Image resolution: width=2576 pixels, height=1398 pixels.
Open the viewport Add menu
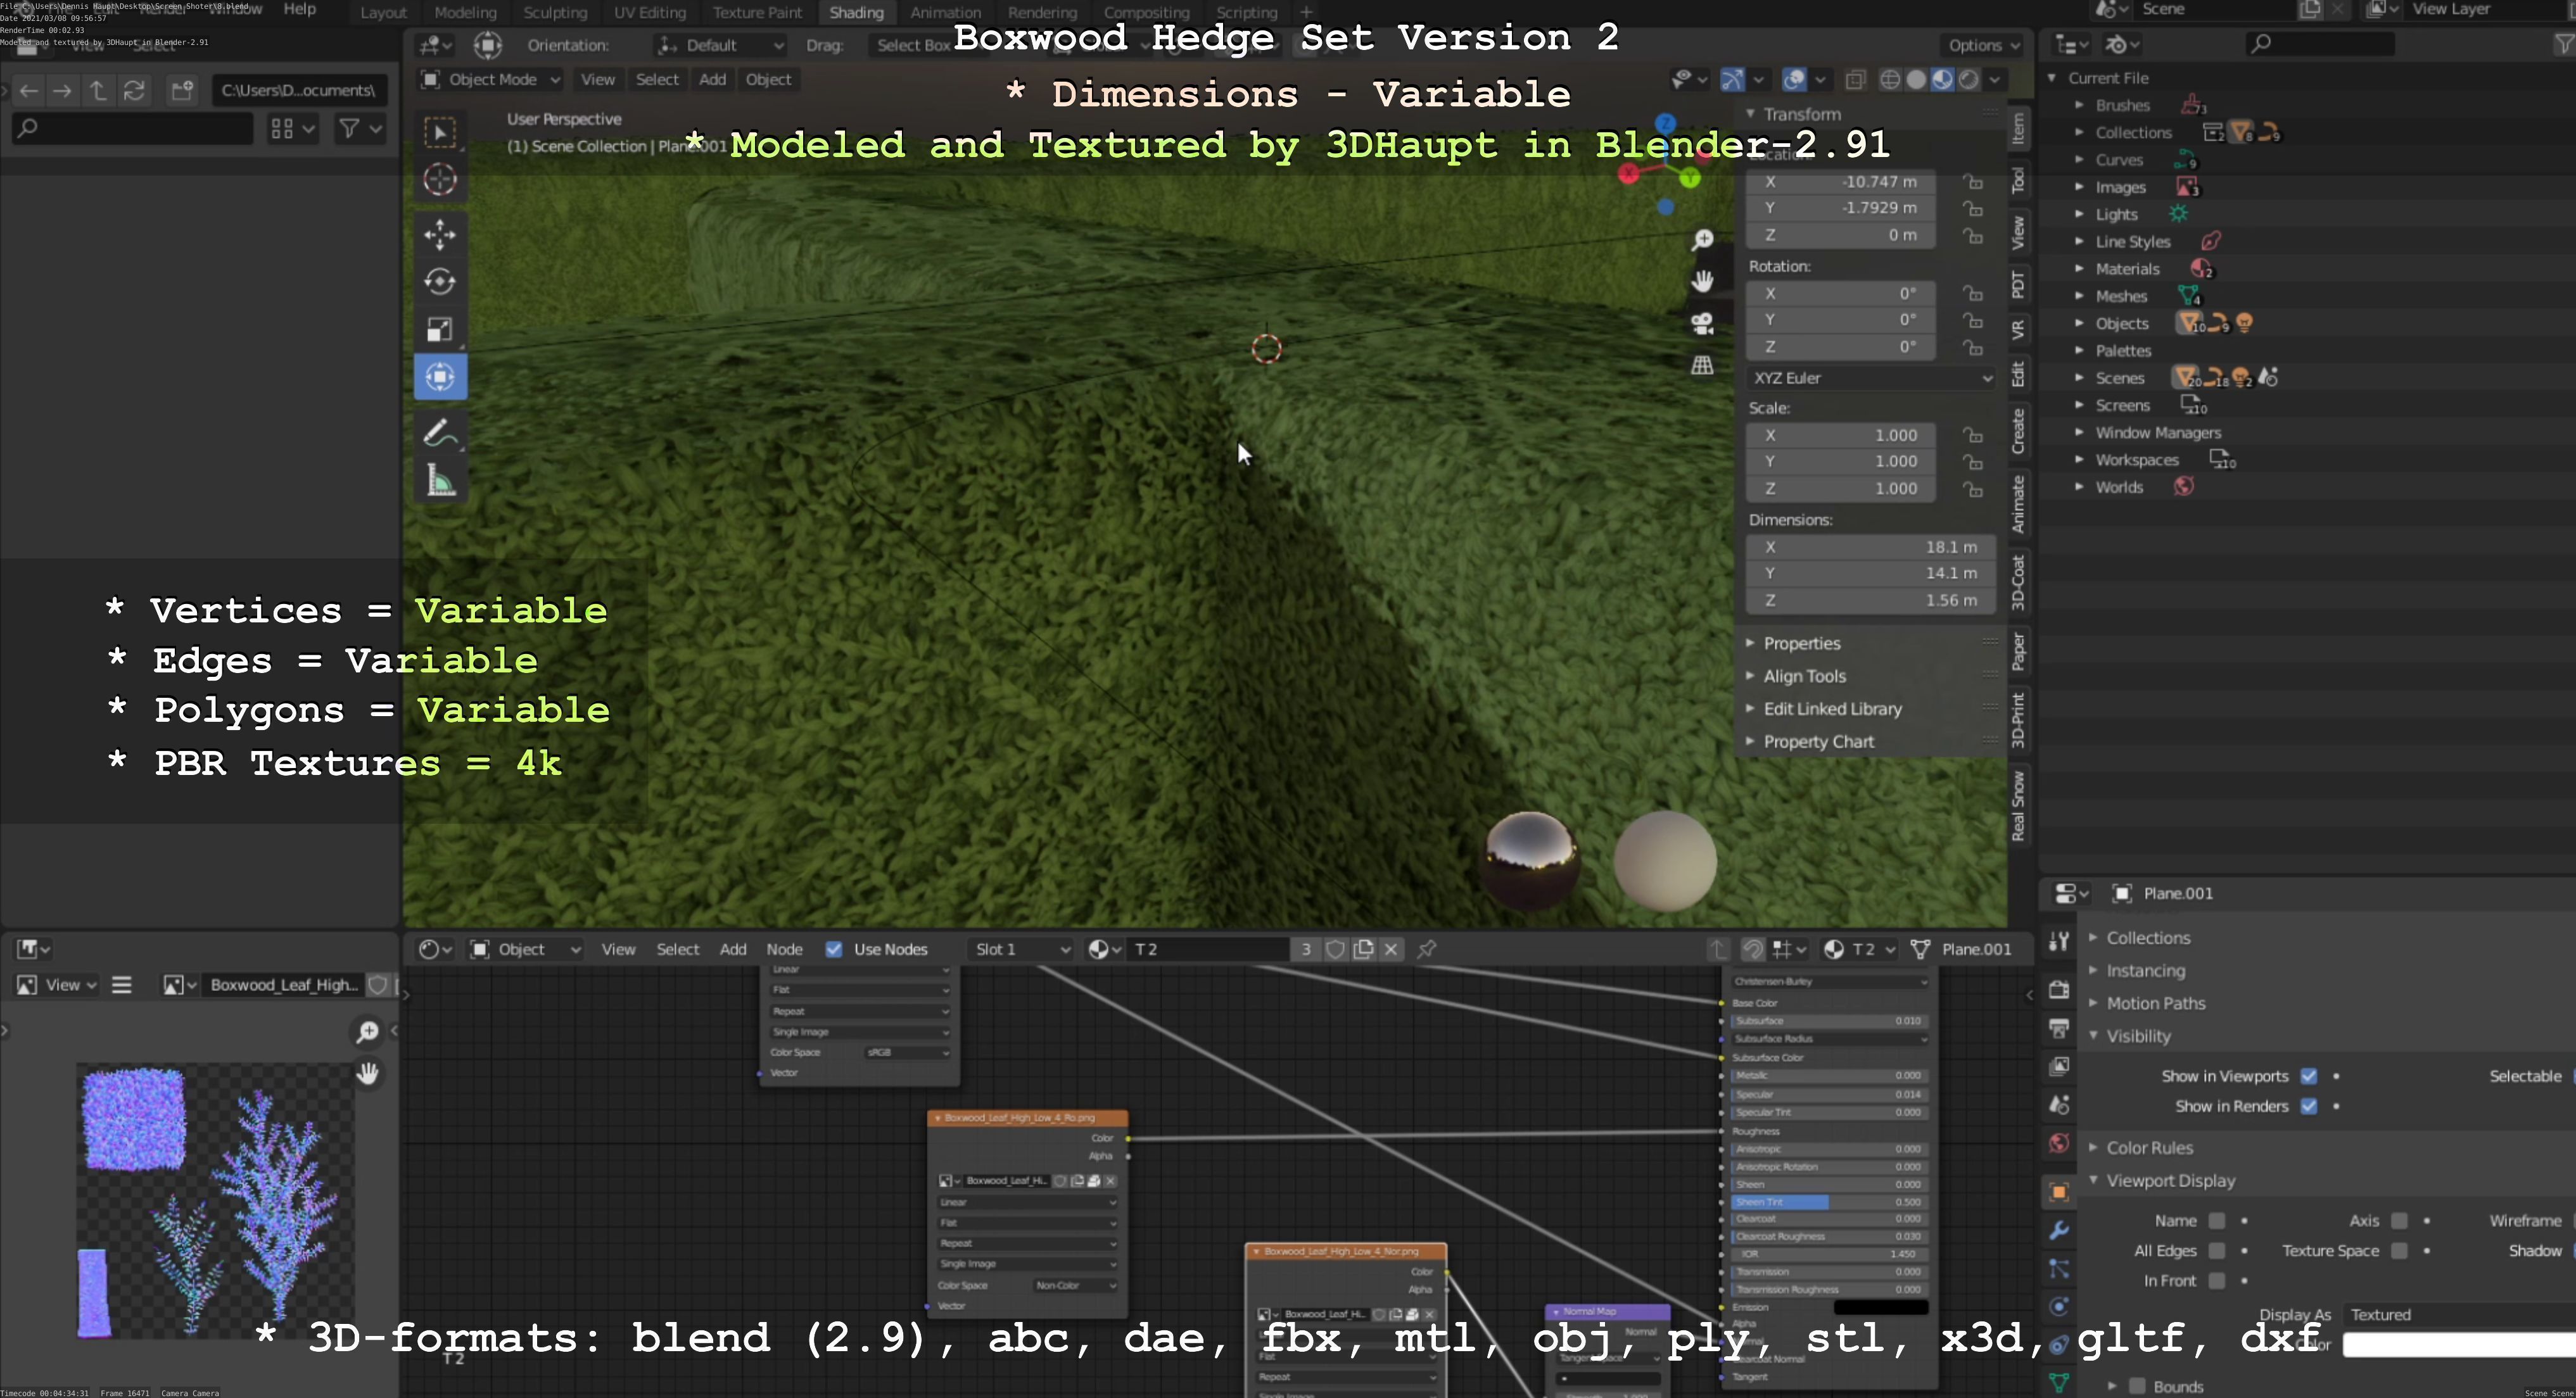tap(712, 80)
